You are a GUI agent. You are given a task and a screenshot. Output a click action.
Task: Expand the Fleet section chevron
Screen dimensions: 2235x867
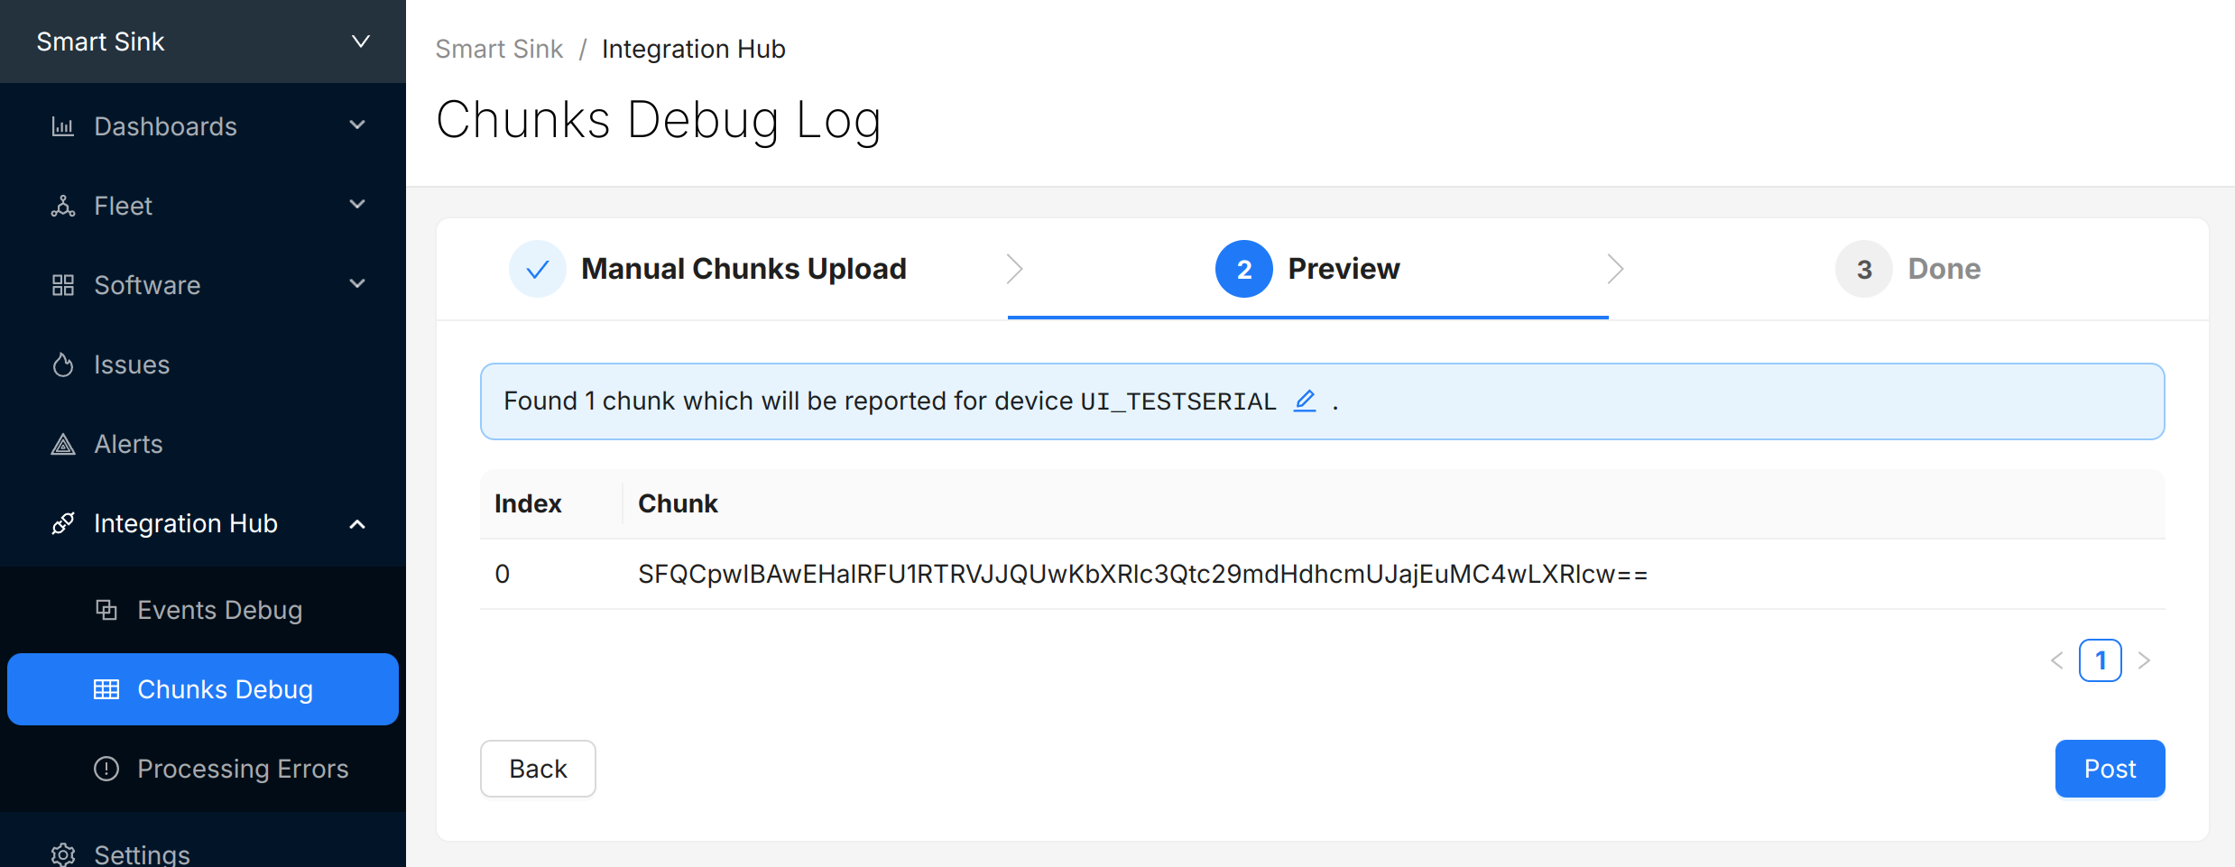357,205
